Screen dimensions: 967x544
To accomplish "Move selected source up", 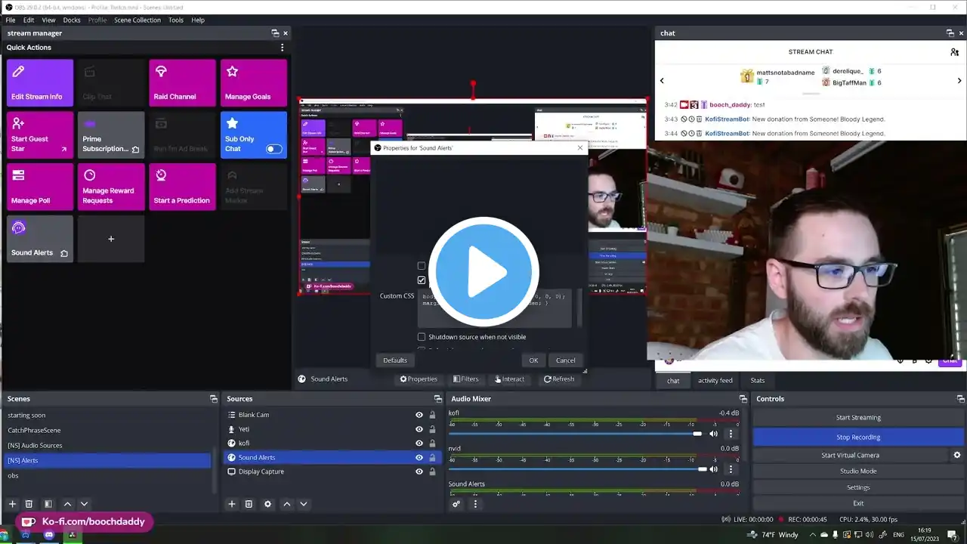I will tap(286, 504).
